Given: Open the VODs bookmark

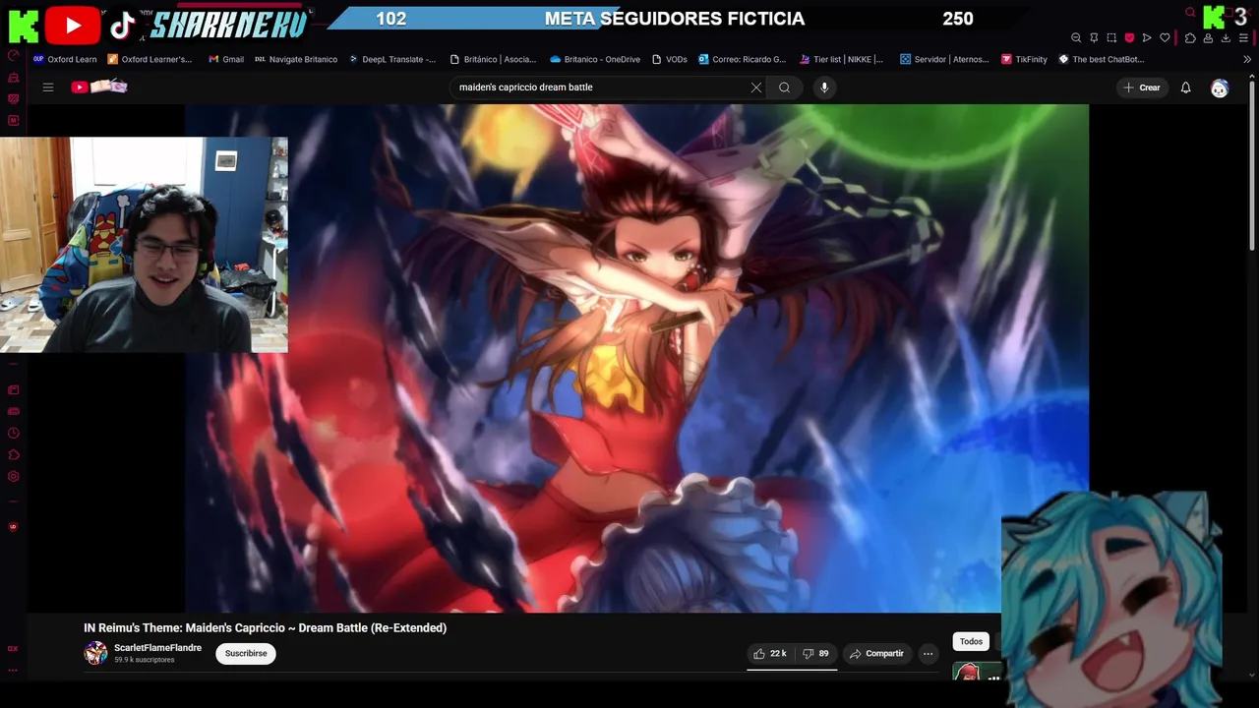Looking at the screenshot, I should tap(669, 59).
